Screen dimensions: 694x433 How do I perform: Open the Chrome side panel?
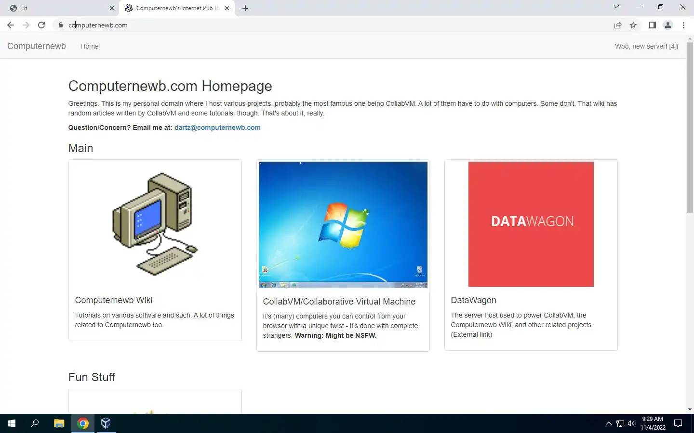point(652,25)
